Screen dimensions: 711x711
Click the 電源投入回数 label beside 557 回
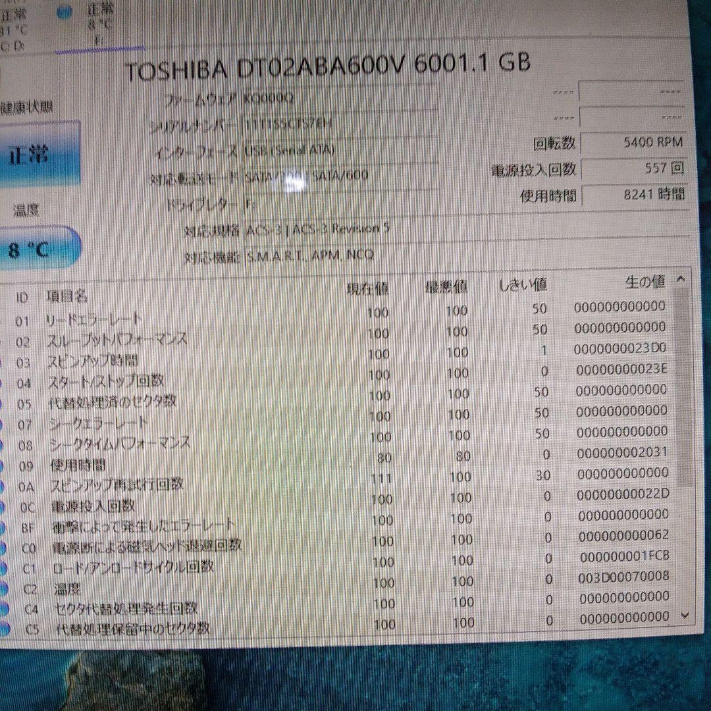[x=534, y=170]
